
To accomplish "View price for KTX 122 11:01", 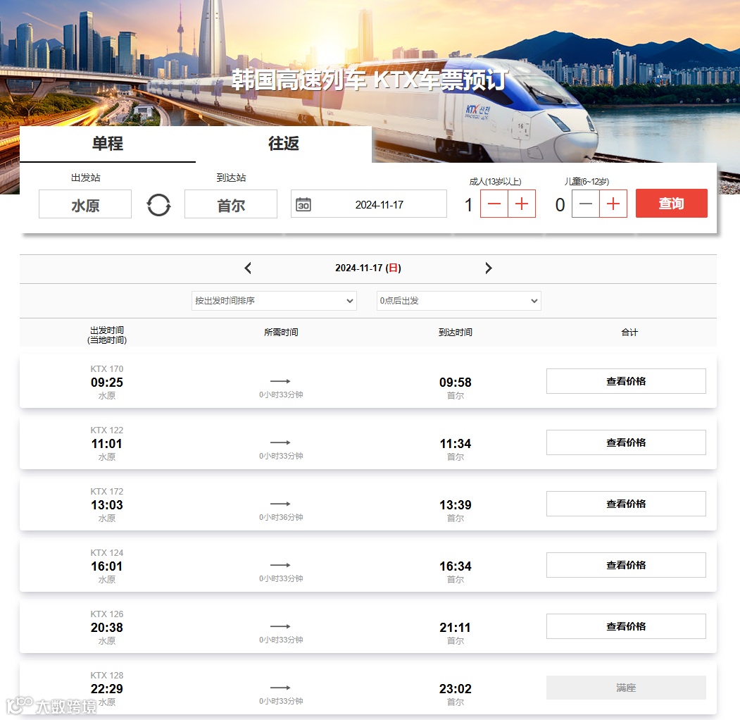I will [x=626, y=442].
